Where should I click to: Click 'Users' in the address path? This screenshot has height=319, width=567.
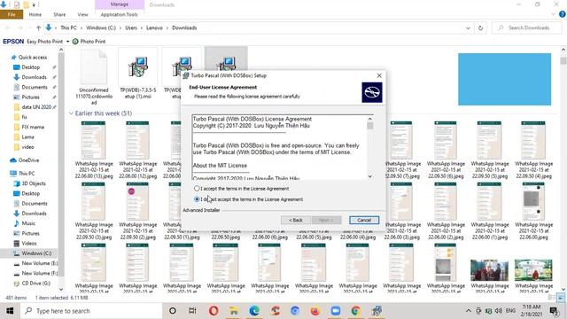pyautogui.click(x=131, y=27)
